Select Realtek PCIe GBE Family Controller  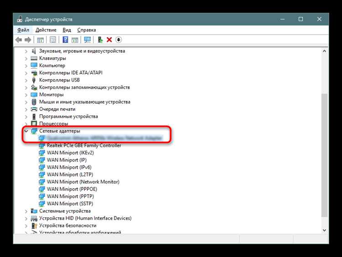coord(83,146)
